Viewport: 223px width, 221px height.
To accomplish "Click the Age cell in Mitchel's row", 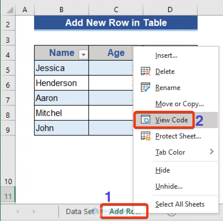I will pos(111,113).
